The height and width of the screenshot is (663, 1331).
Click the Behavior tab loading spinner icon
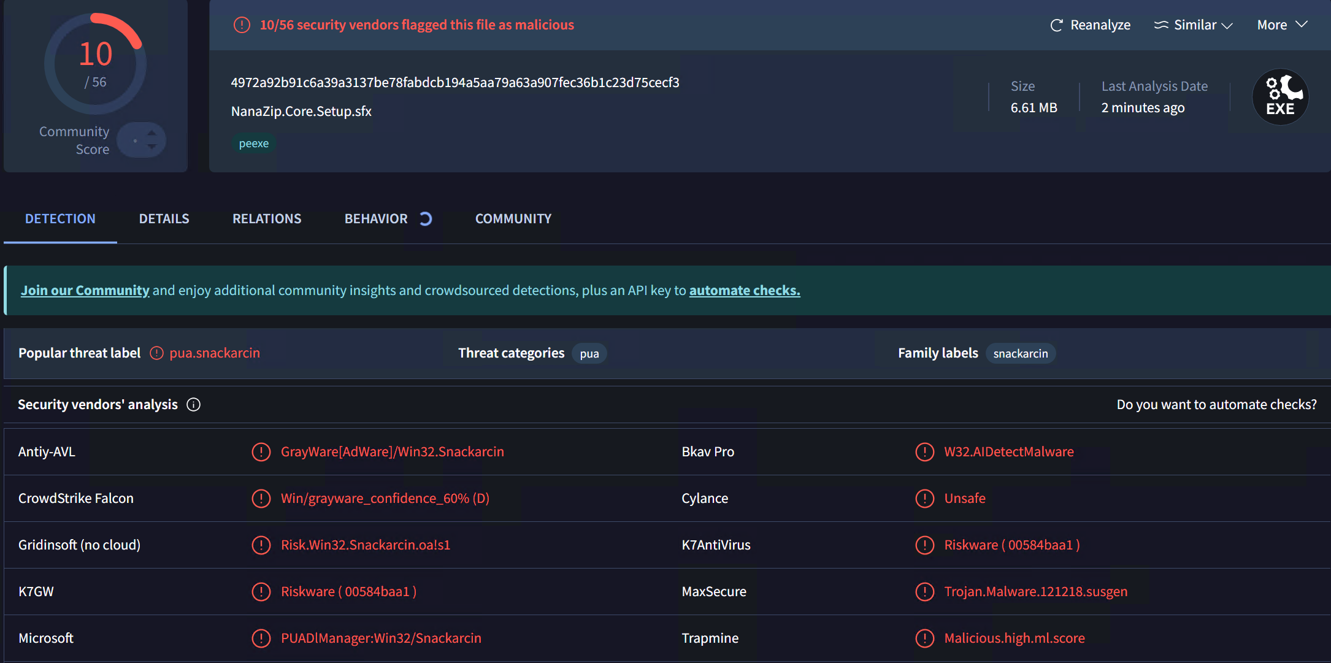[426, 219]
